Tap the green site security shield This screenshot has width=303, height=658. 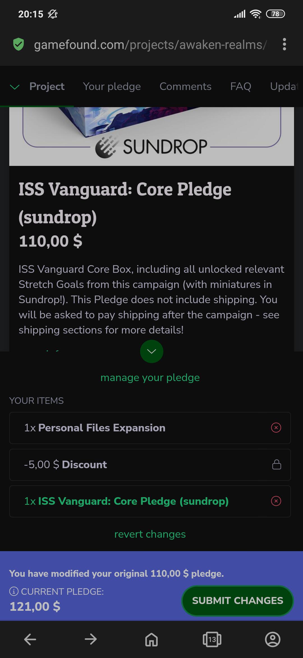[x=19, y=44]
